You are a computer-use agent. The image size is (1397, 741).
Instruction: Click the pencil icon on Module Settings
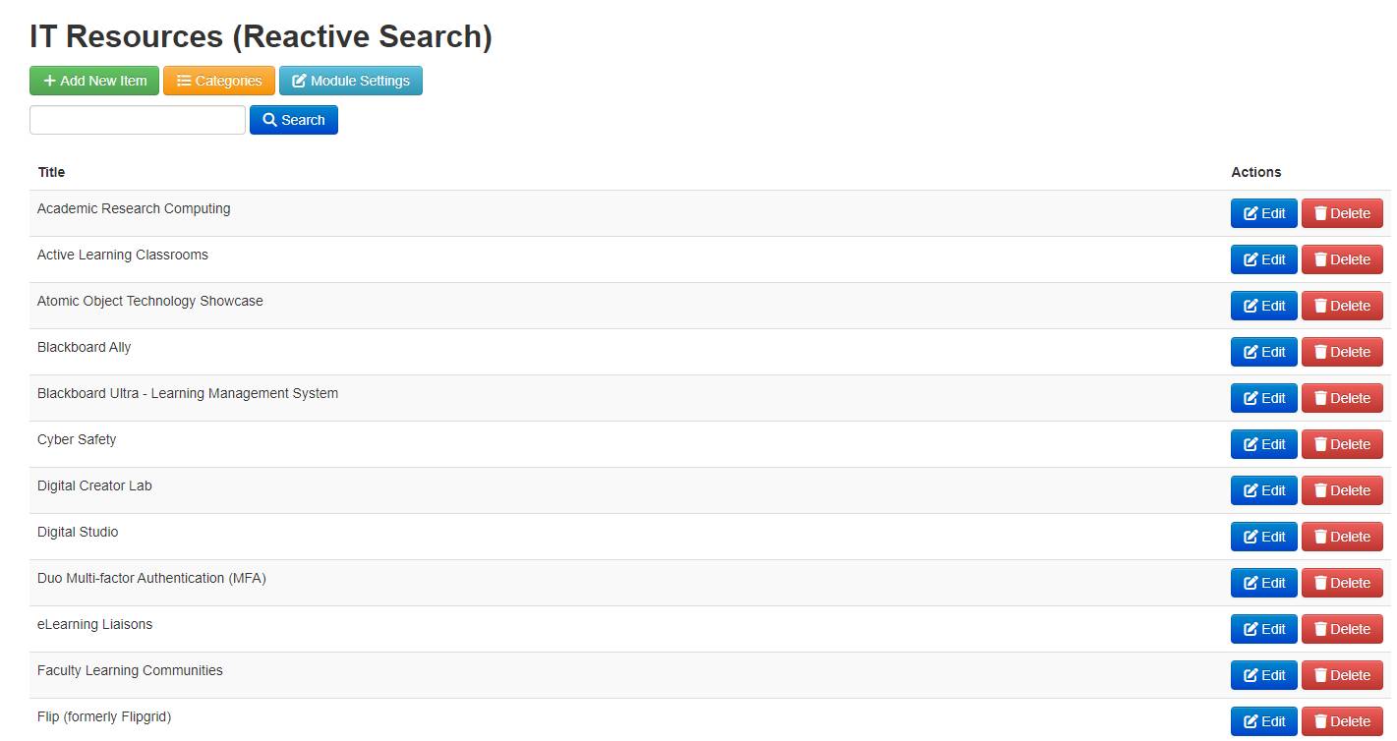coord(299,80)
